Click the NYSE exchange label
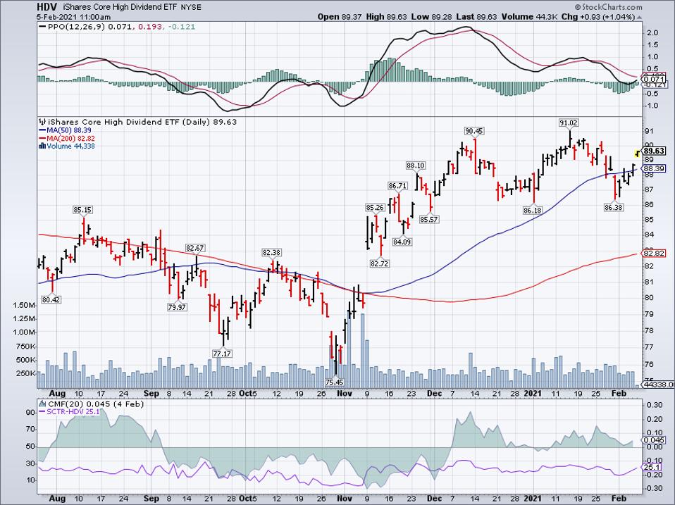This screenshot has height=505, width=675. [x=191, y=7]
